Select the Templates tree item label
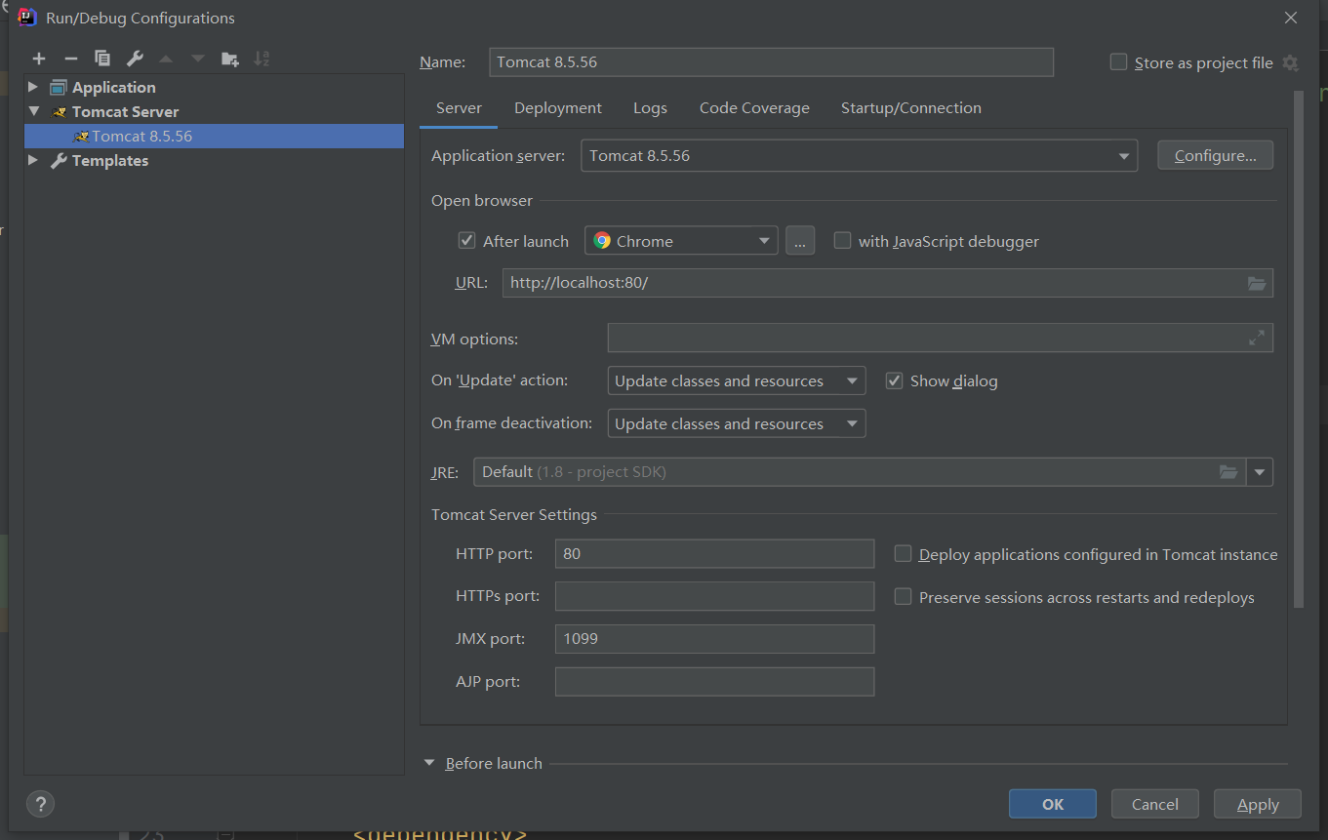 tap(110, 160)
